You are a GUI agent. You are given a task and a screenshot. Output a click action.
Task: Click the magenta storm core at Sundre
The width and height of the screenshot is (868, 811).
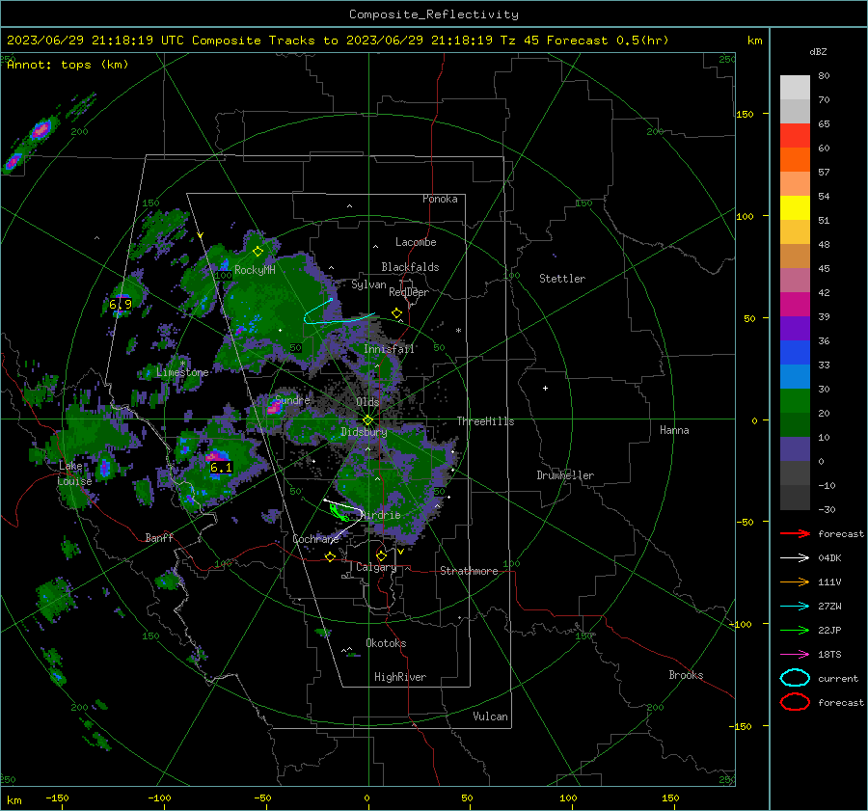click(274, 408)
